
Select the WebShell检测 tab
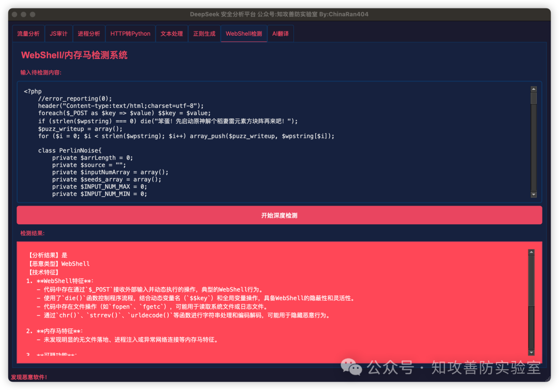[x=244, y=34]
